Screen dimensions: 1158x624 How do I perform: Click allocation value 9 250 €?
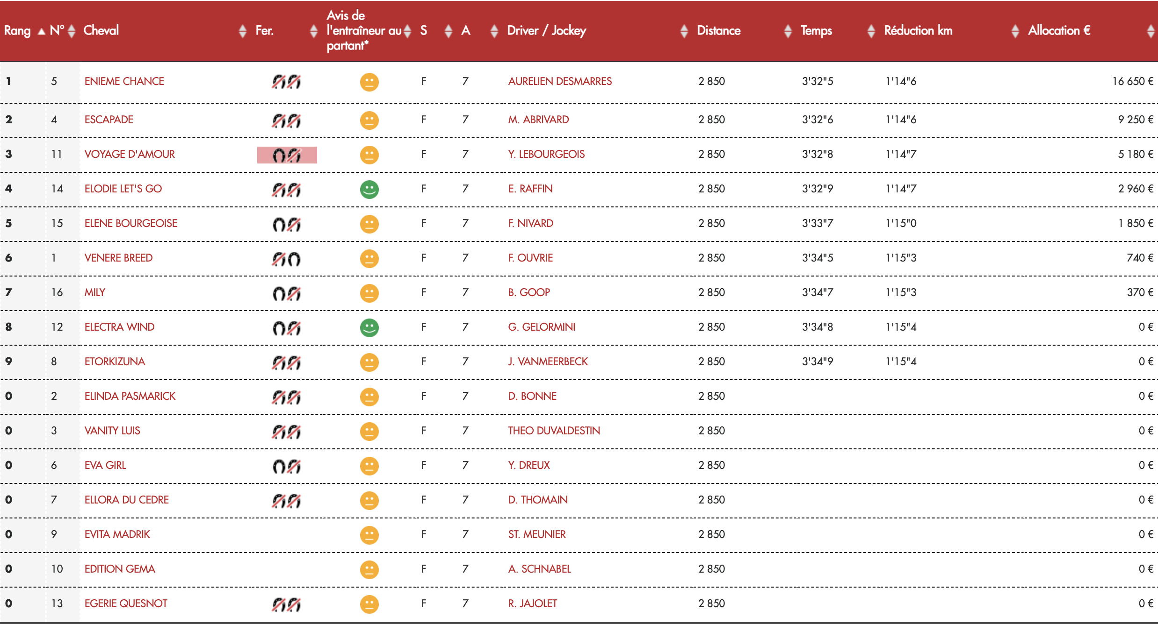point(1136,120)
